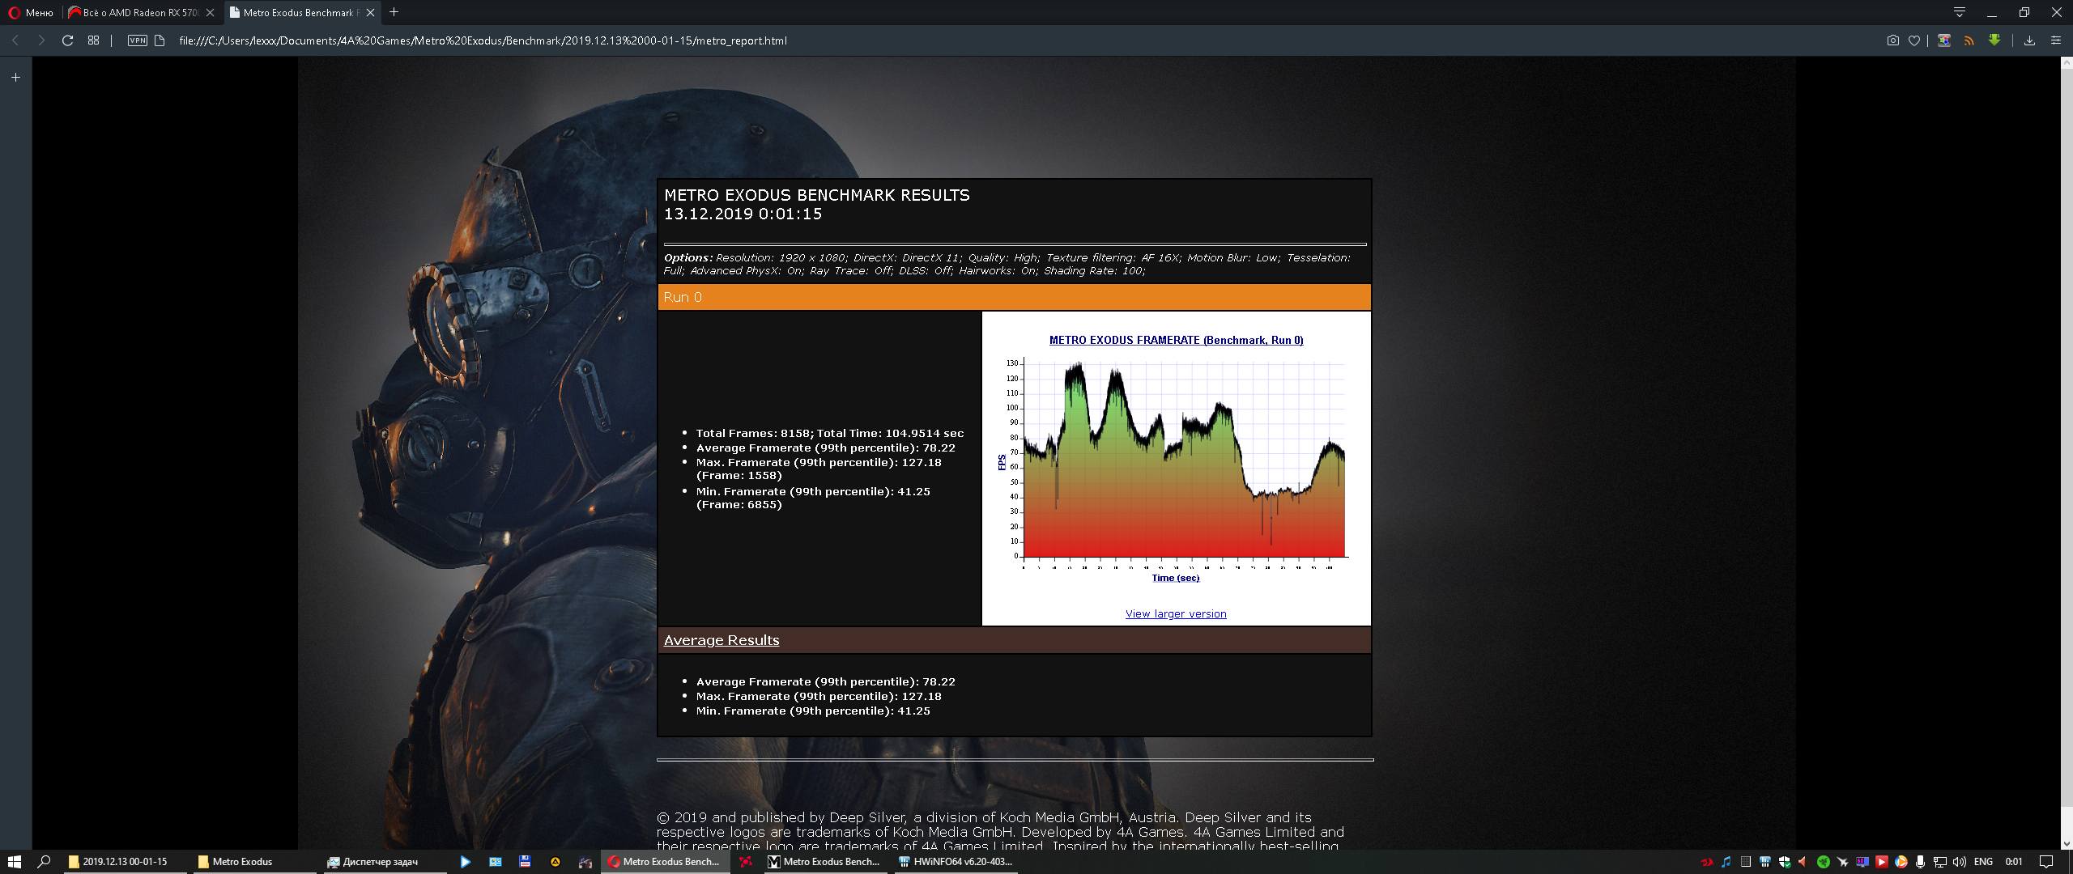The image size is (2073, 874).
Task: Expand the tab list menu arrow
Action: (x=1960, y=12)
